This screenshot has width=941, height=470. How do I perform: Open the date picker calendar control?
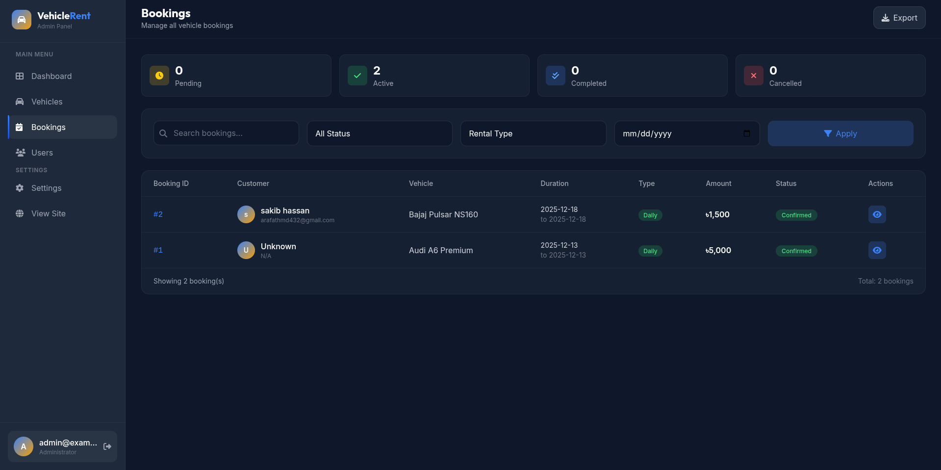point(746,133)
